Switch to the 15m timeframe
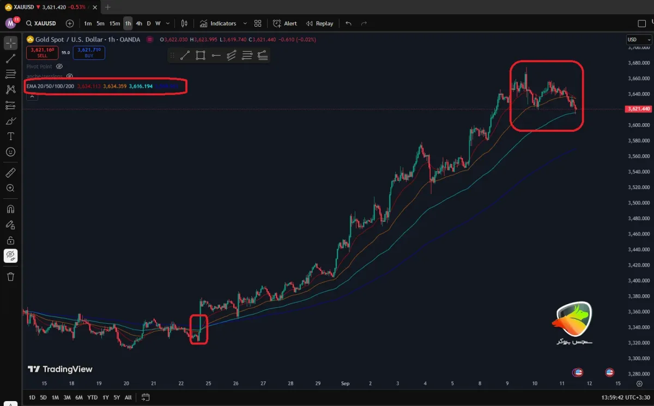 click(114, 23)
